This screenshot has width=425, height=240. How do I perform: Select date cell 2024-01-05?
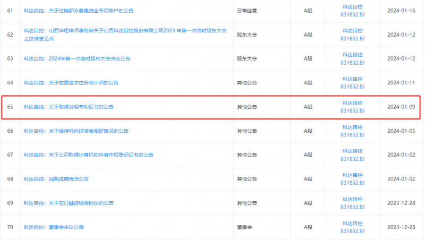click(x=401, y=131)
